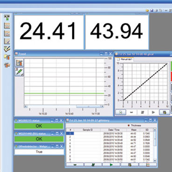Viewport: 172px width, 172px height.
Task: Open chart settings button in Trend window
Action: (19, 63)
